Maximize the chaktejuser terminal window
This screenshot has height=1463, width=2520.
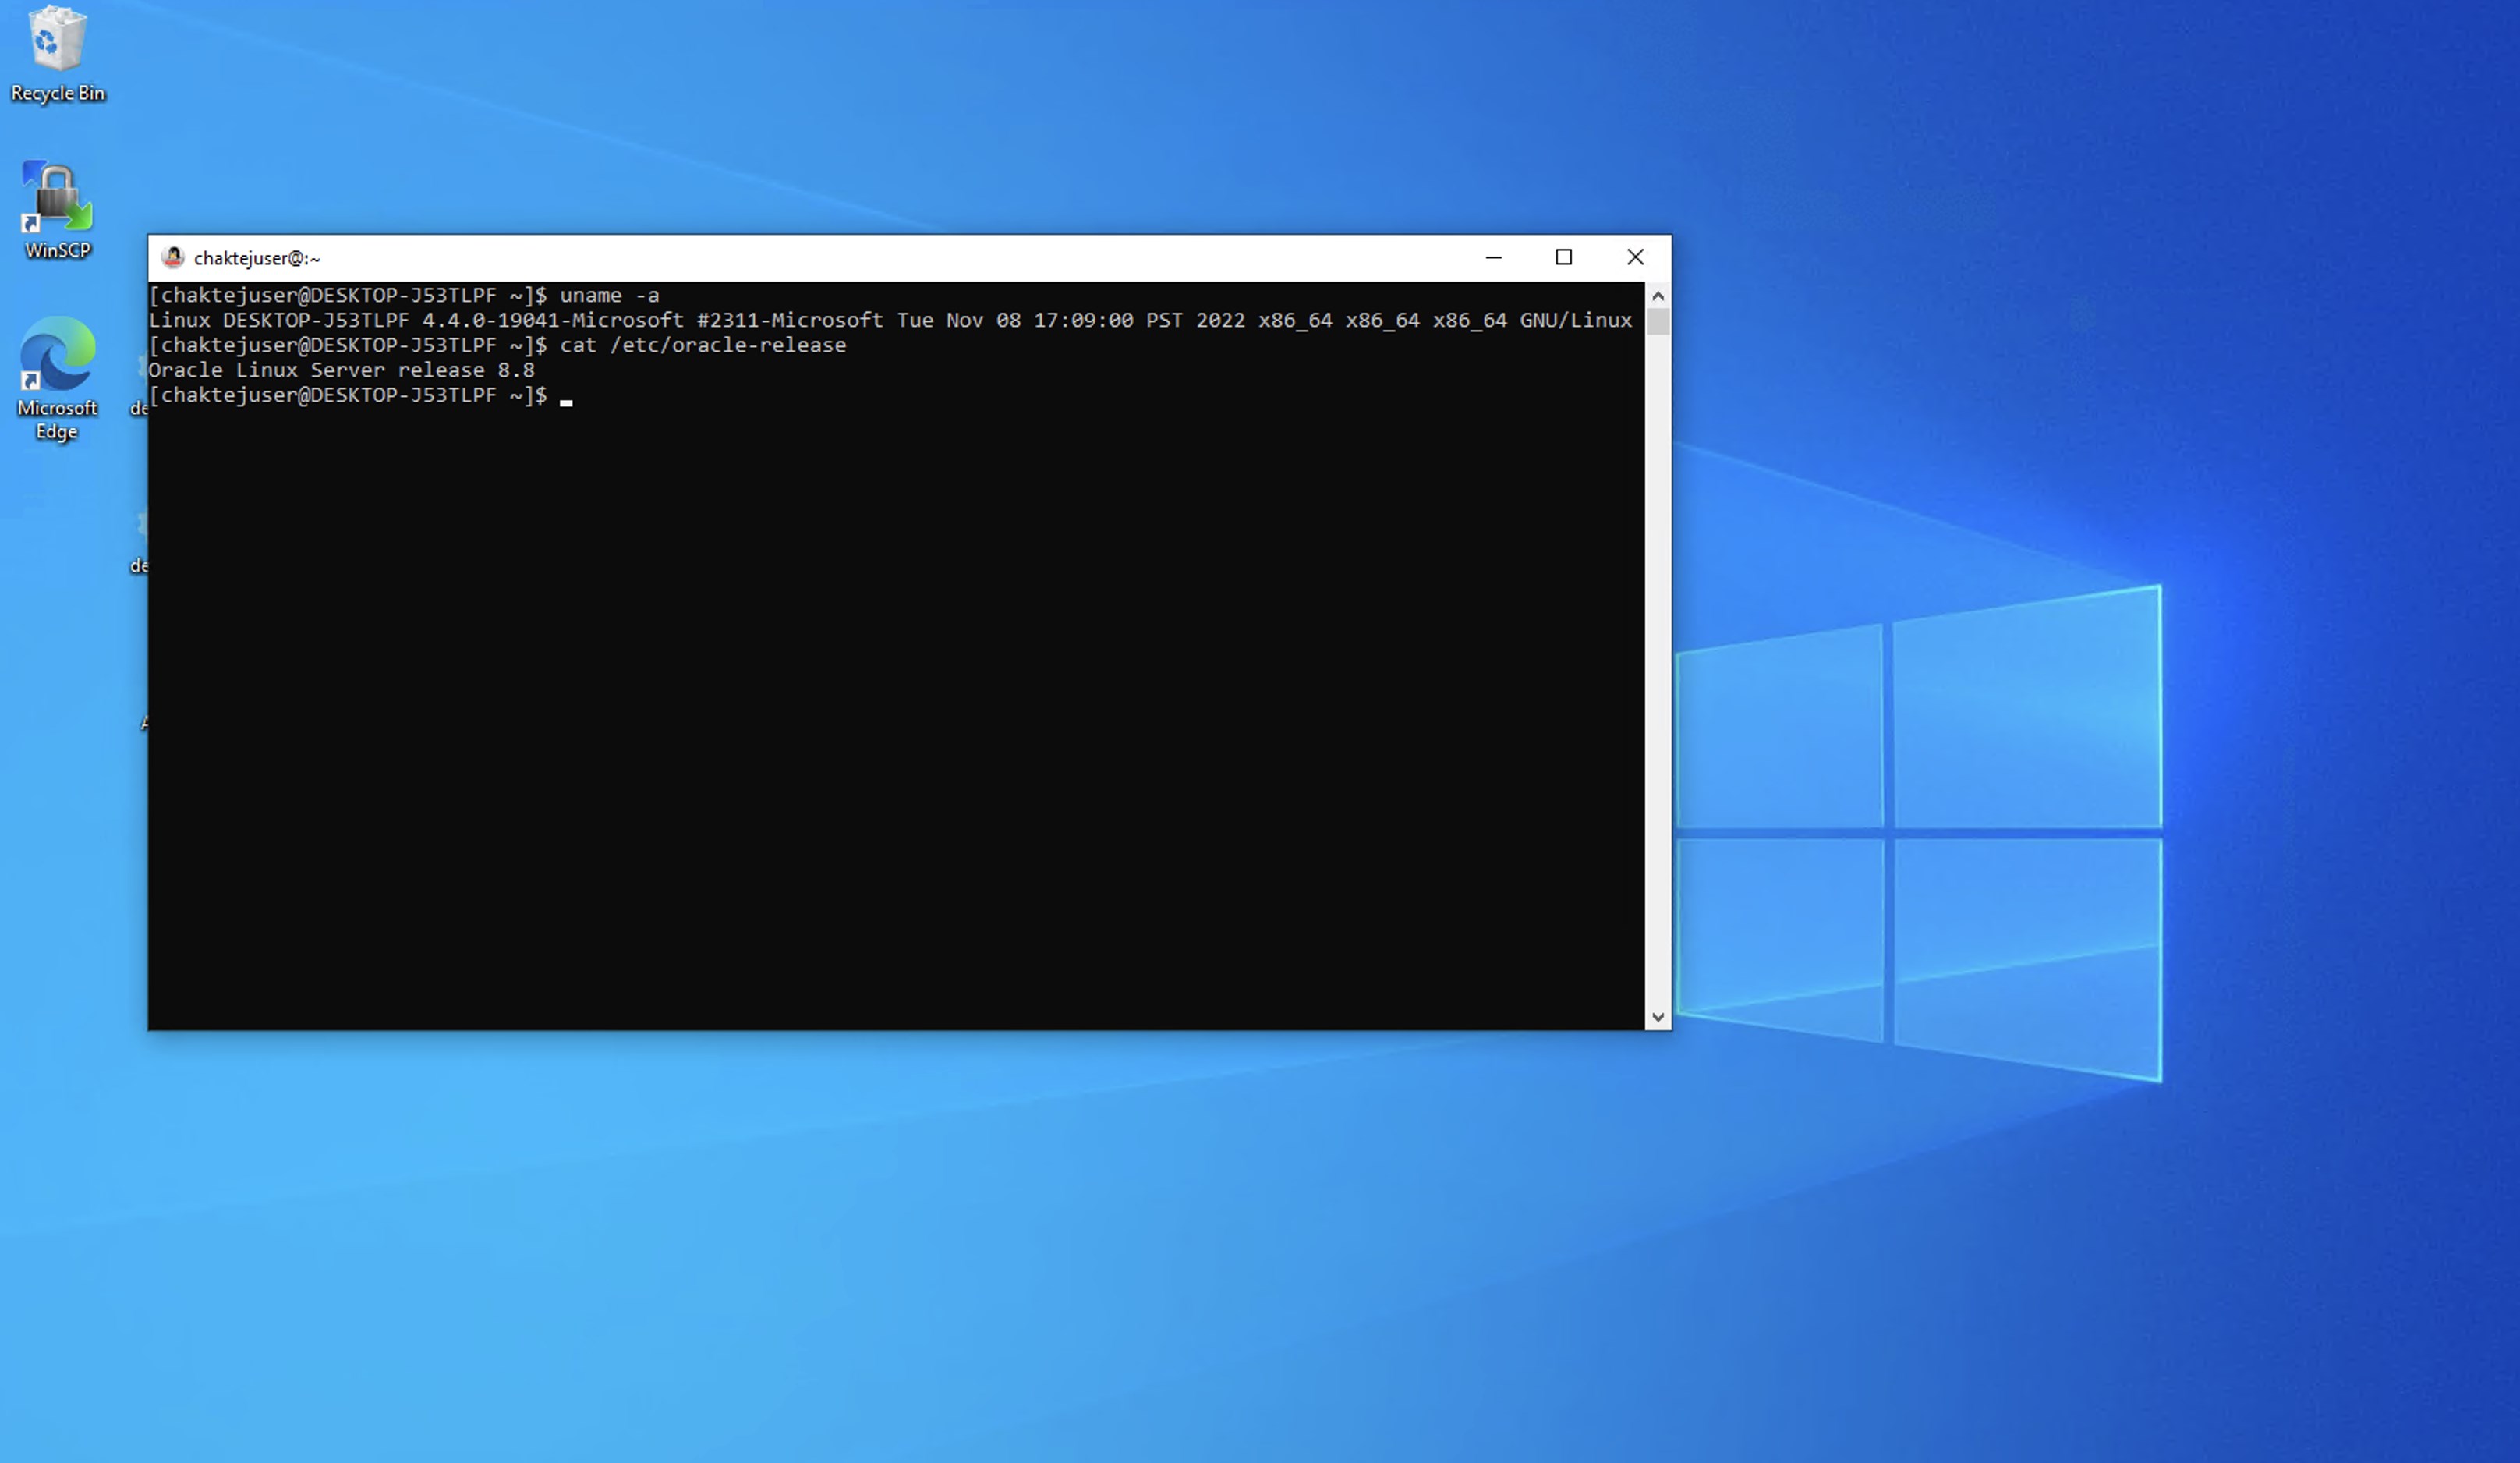(1564, 258)
